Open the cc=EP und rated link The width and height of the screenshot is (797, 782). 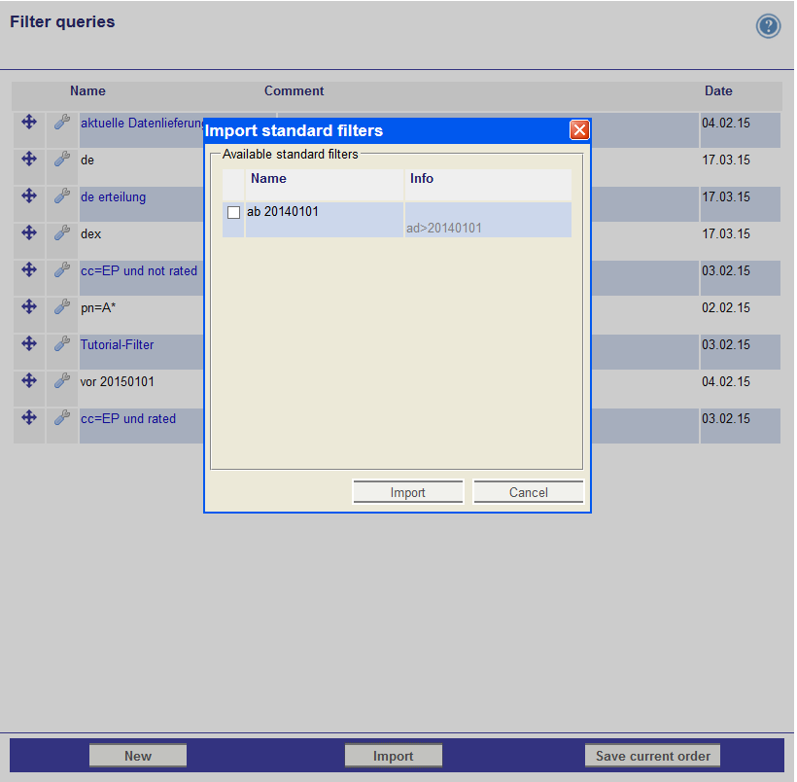pos(128,419)
